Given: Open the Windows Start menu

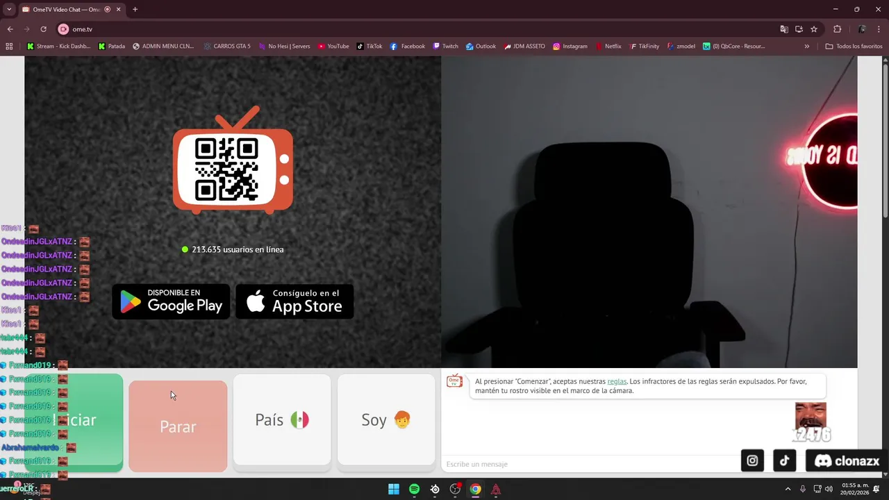Looking at the screenshot, I should click(x=394, y=489).
